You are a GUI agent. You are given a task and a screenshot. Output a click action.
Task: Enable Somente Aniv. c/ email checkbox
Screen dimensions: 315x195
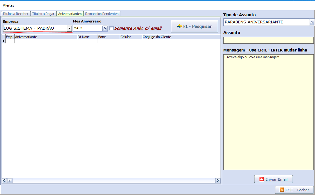coord(111,28)
